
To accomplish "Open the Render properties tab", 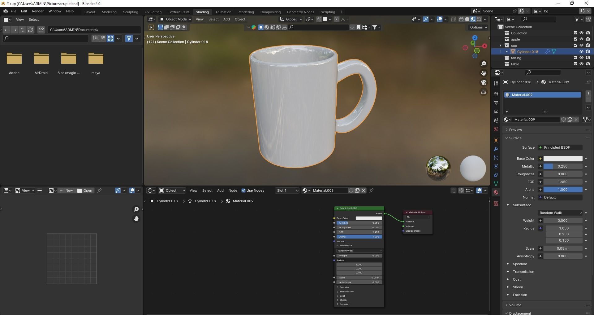I will (x=496, y=94).
